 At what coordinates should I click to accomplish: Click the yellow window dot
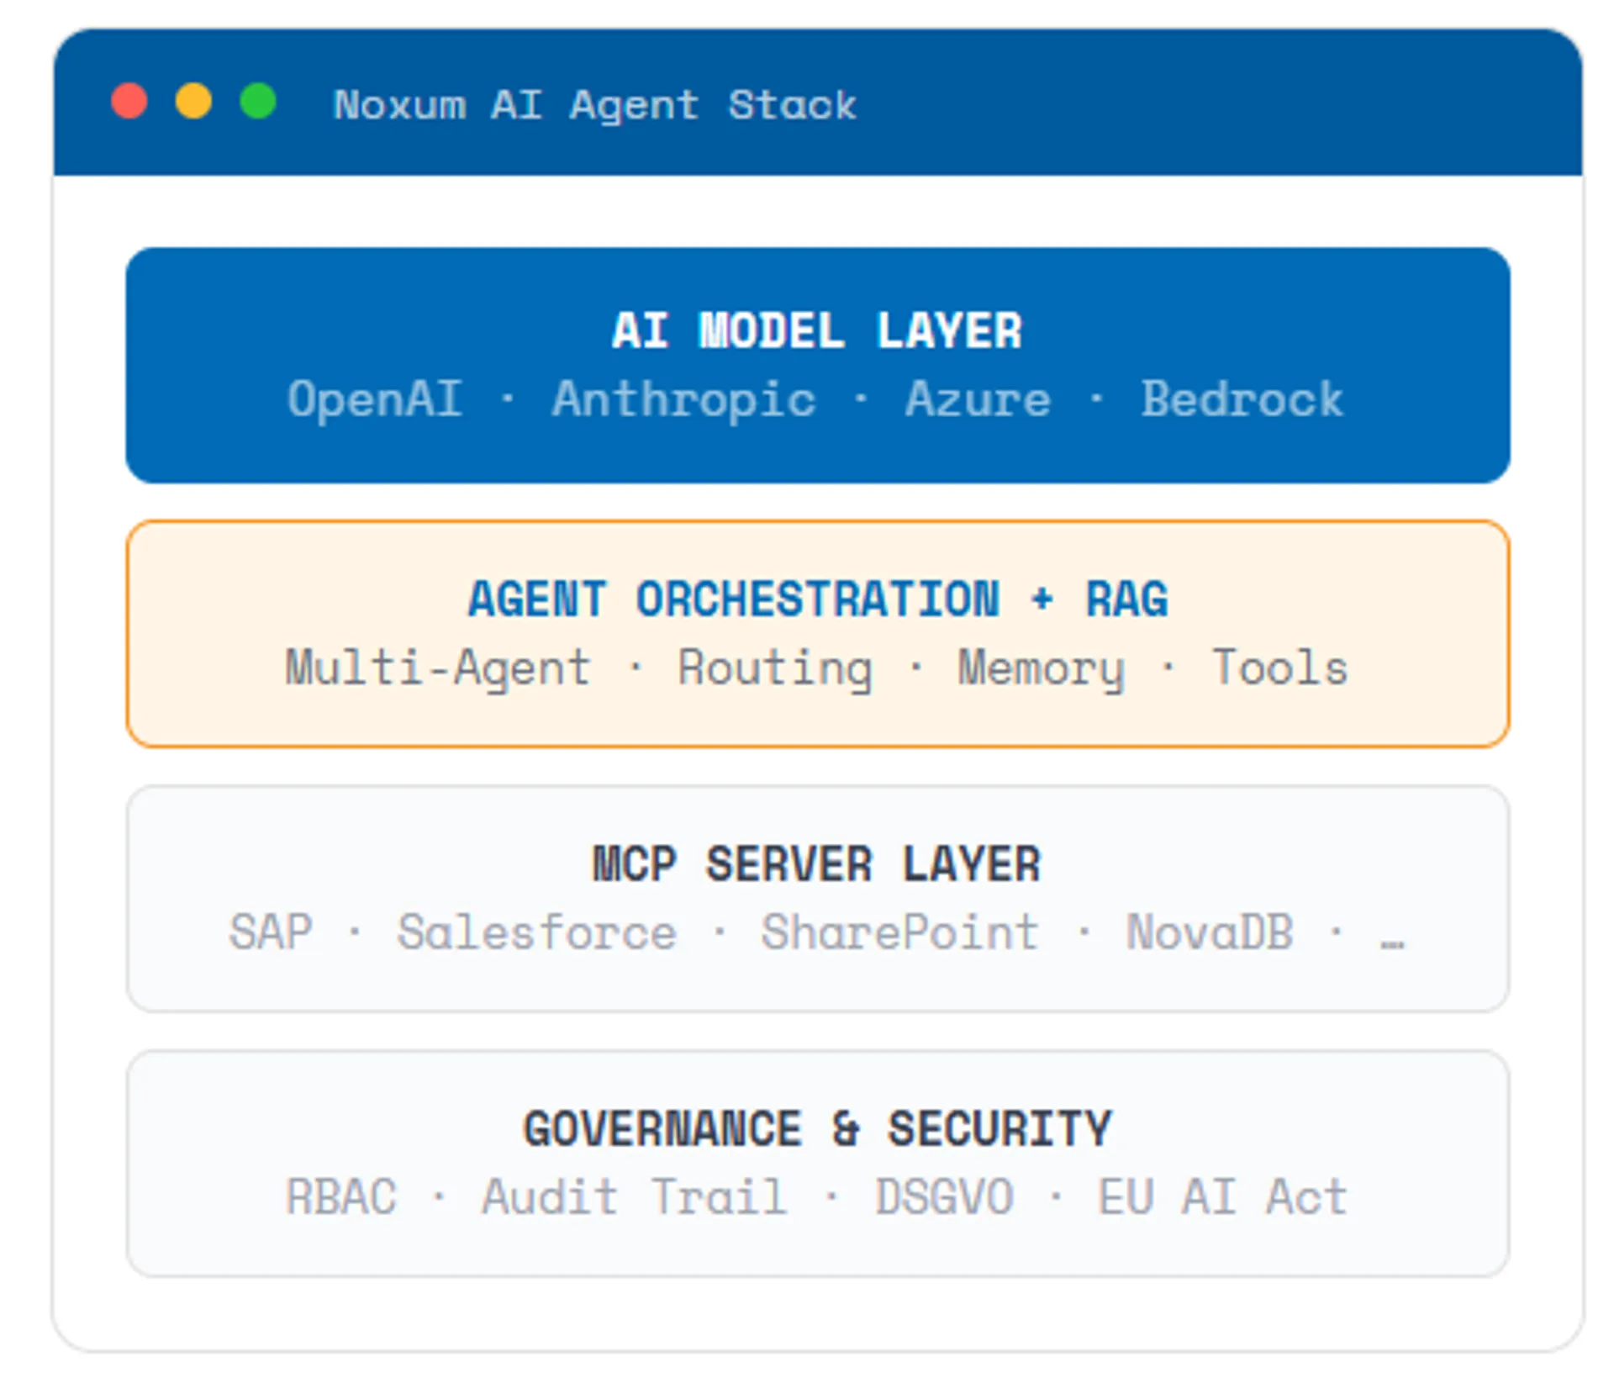(x=193, y=102)
